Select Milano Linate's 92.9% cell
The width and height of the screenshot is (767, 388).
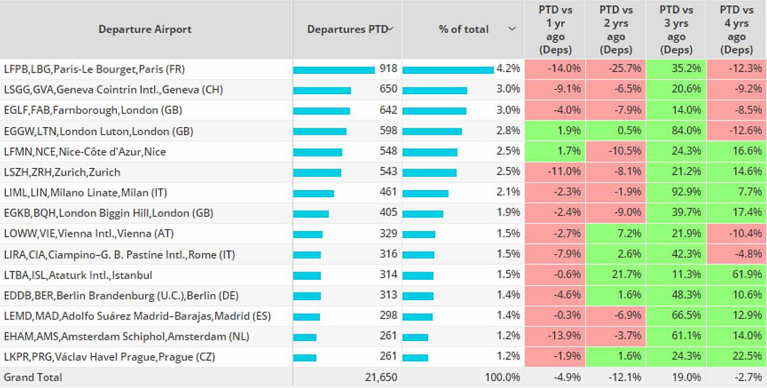coord(676,193)
